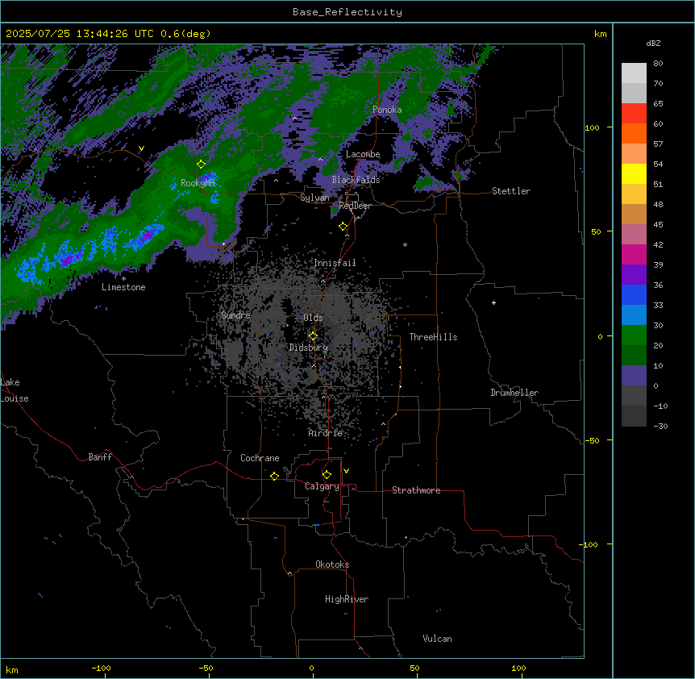
Task: Select the orange 57-60 dBZ legend swatch
Action: 634,133
